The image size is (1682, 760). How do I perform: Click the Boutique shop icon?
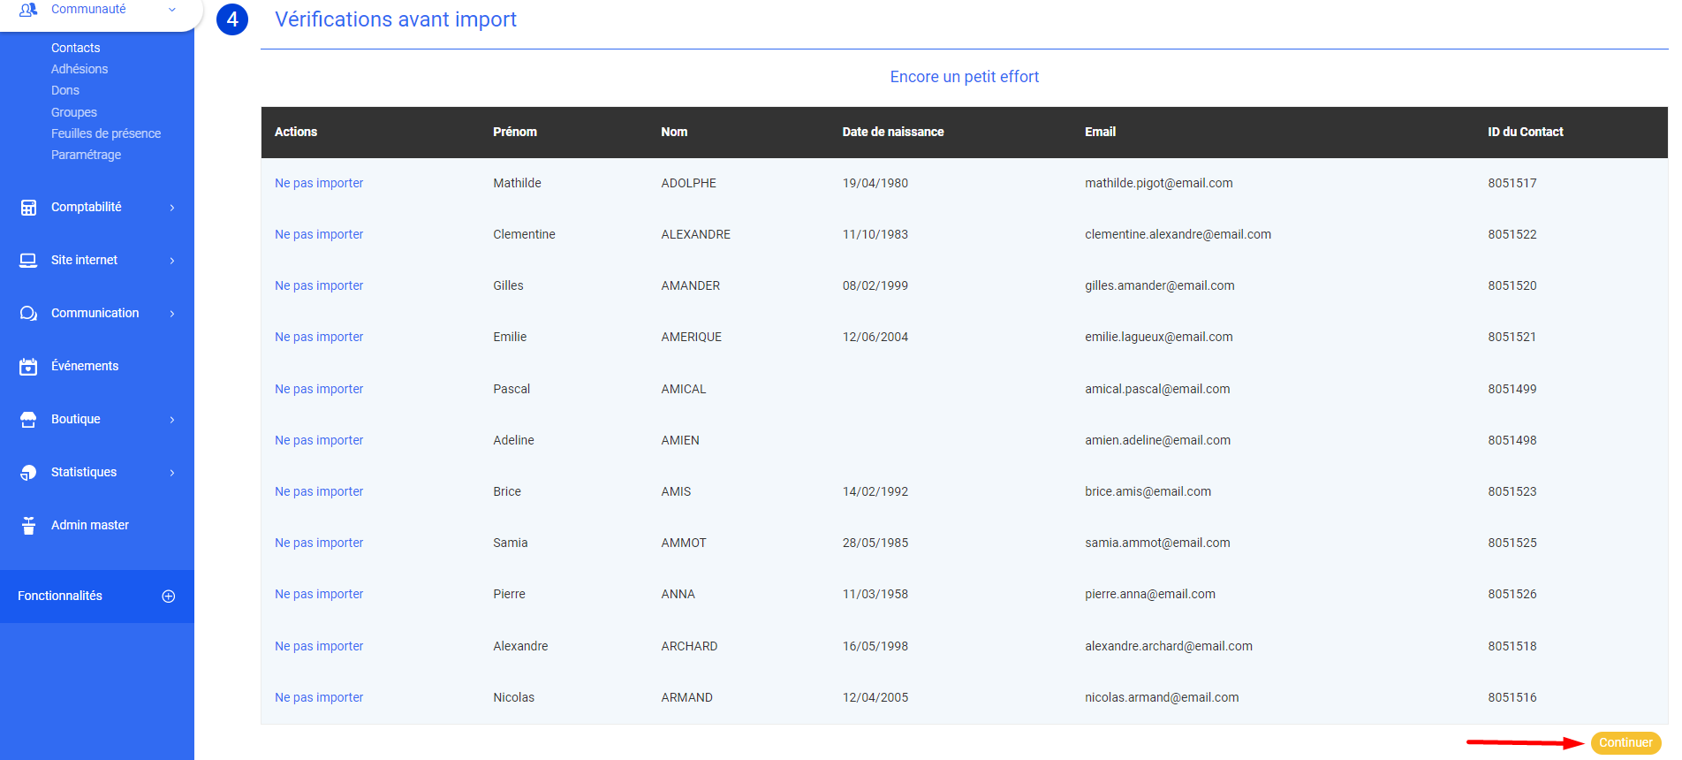pos(28,420)
